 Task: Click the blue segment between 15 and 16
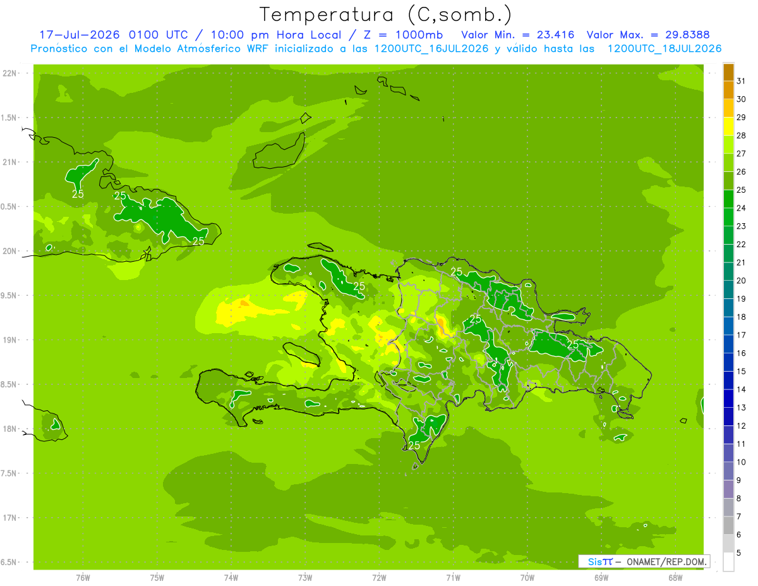[x=728, y=362]
